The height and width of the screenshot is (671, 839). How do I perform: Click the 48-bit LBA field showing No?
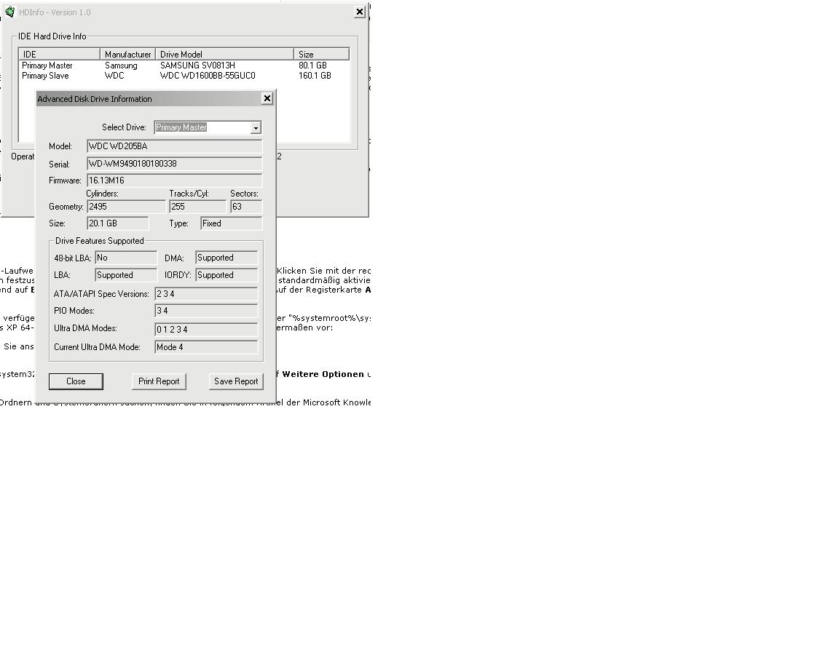point(126,258)
